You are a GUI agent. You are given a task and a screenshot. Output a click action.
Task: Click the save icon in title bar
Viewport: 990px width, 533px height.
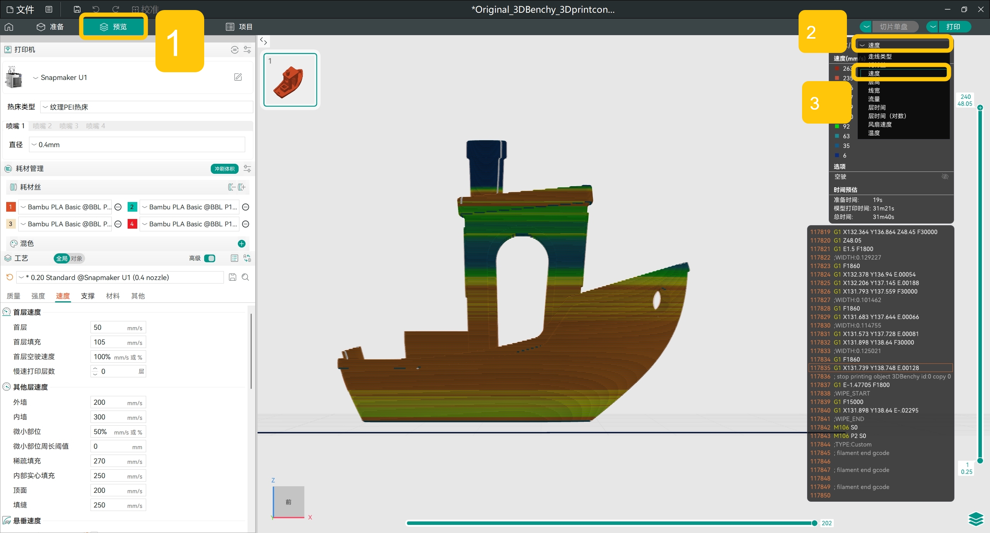pos(77,9)
